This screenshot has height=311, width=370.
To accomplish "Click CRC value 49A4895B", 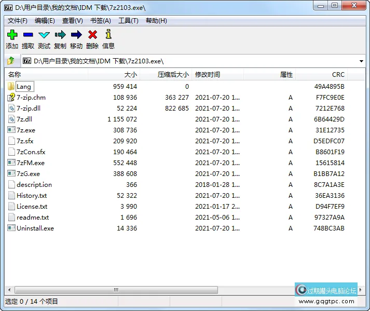I will tap(329, 86).
